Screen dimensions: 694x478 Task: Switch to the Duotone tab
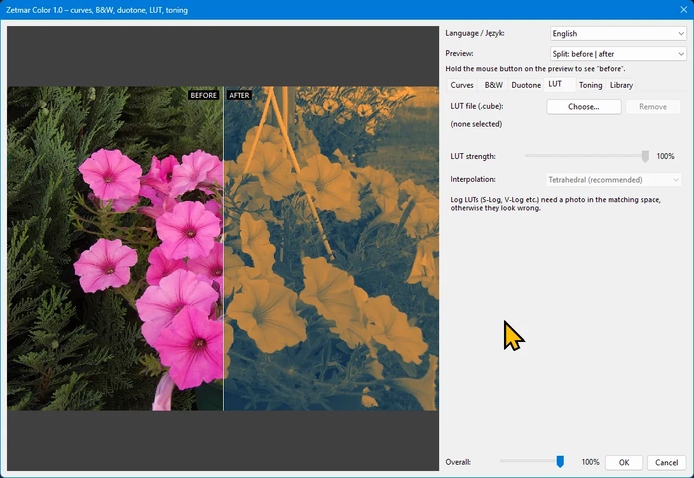pos(526,85)
